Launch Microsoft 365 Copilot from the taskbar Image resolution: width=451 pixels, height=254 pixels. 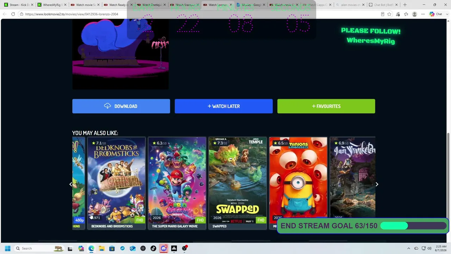(81, 248)
